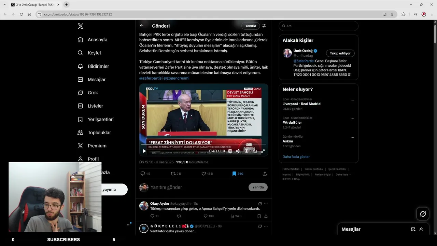The height and width of the screenshot is (246, 437).
Task: Repost Okay Aydın's reply
Action: pyautogui.click(x=179, y=216)
